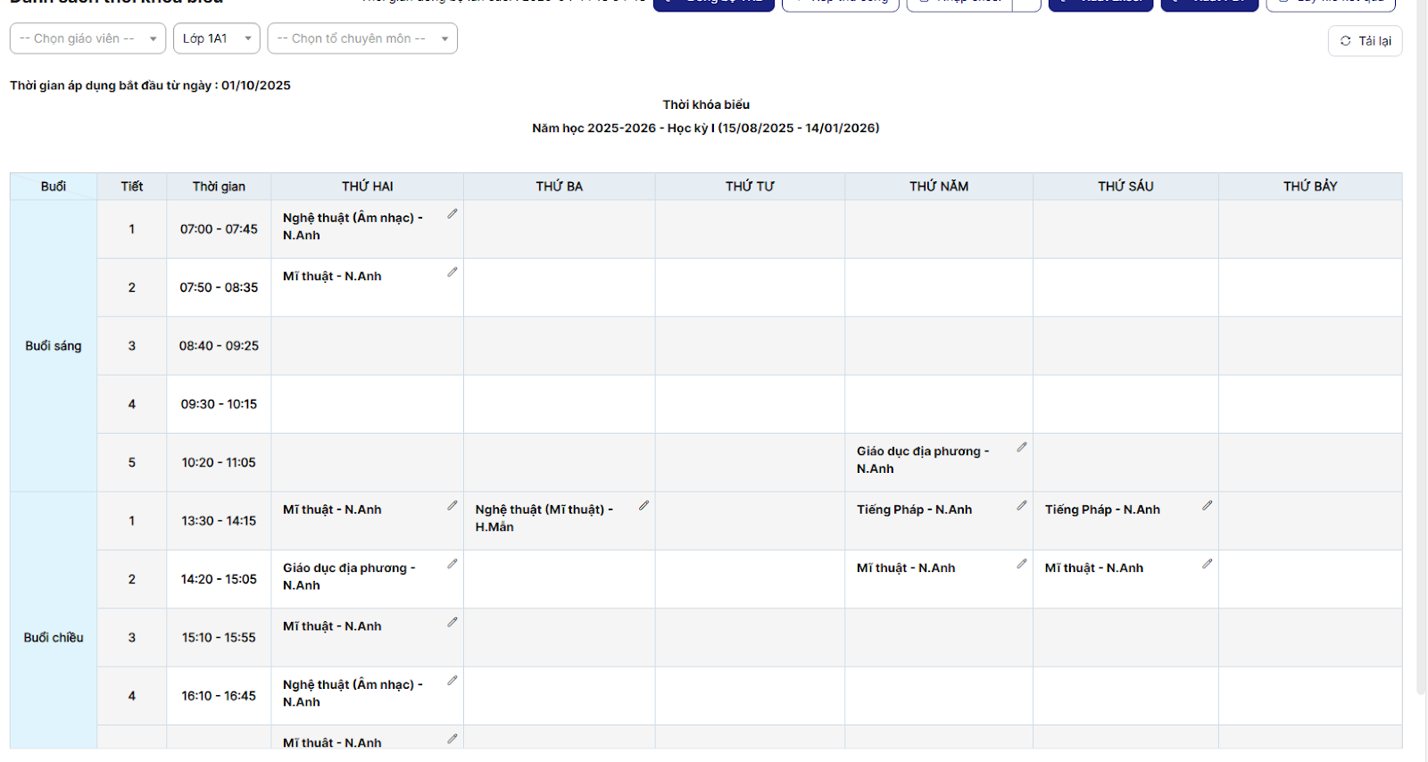The width and height of the screenshot is (1428, 762).
Task: Edit Thursday 10:20 Giáo dục địa phương lesson
Action: [x=1022, y=447]
